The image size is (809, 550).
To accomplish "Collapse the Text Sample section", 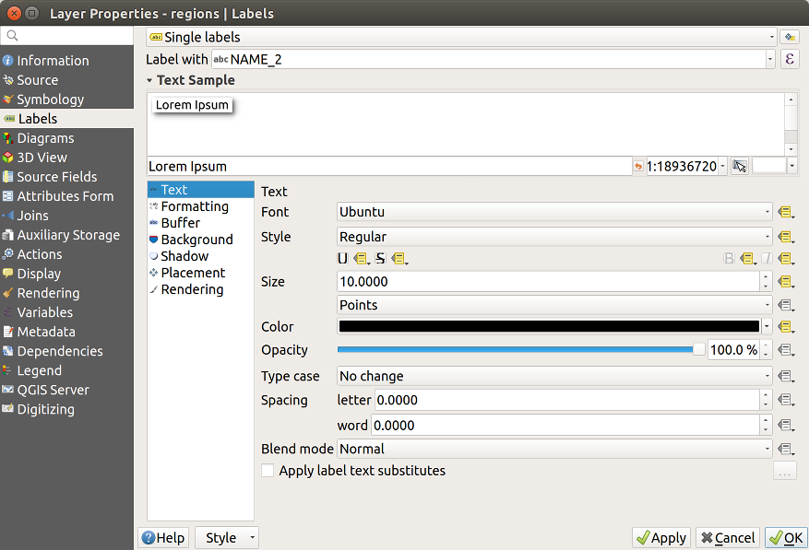I will pyautogui.click(x=149, y=80).
